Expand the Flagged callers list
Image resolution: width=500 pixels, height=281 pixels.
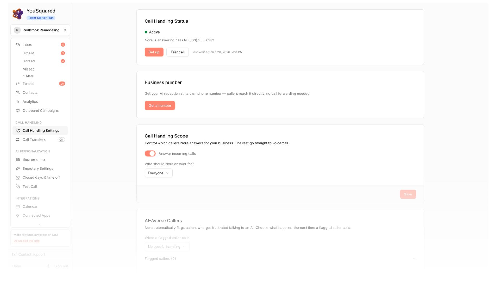pyautogui.click(x=280, y=259)
